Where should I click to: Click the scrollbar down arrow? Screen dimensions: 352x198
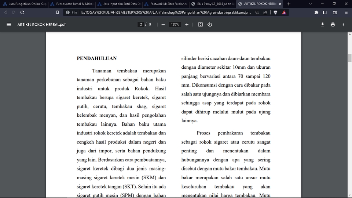(350, 195)
